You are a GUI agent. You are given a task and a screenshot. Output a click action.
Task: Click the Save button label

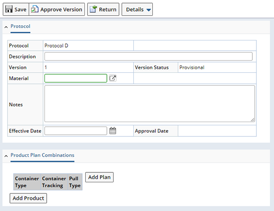click(x=20, y=9)
